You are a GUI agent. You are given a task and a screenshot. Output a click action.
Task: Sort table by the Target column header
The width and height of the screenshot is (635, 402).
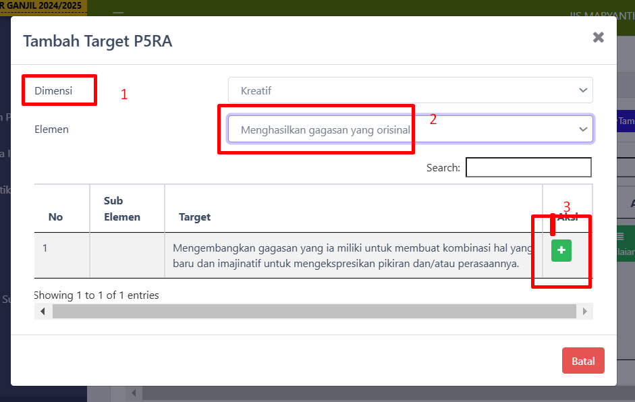coord(195,217)
